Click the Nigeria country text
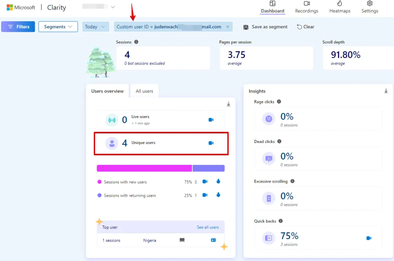394x261 pixels. tap(150, 240)
